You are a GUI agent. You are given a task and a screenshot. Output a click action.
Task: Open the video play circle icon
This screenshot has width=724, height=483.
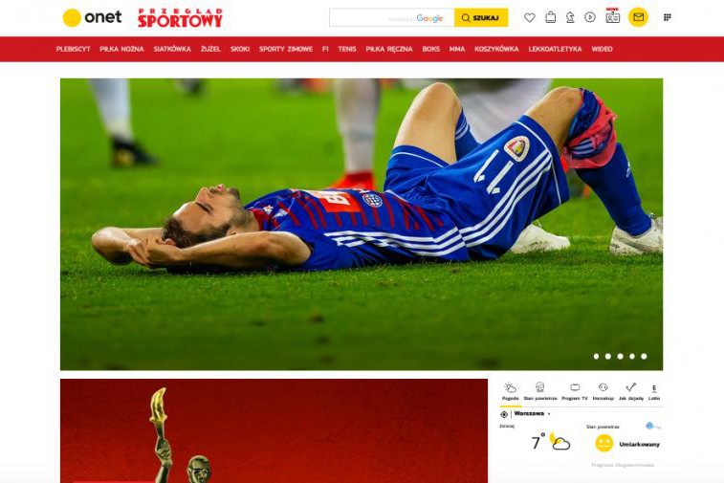590,17
